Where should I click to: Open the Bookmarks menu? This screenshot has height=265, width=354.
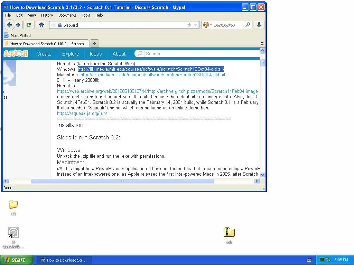pos(67,15)
